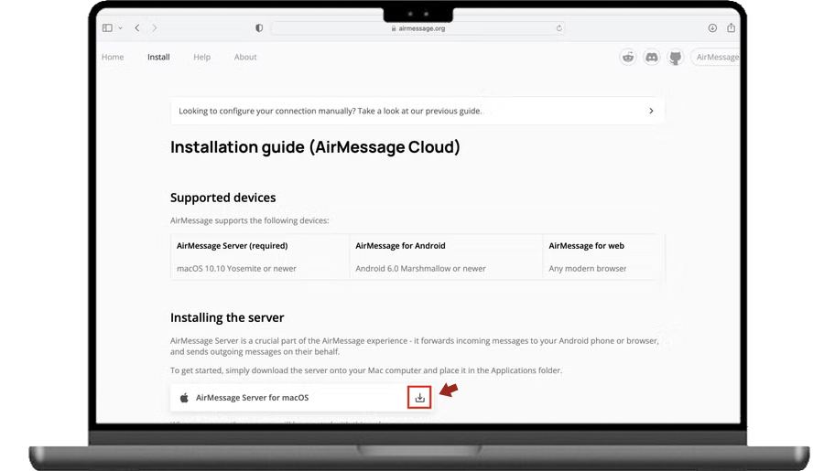Image resolution: width=824 pixels, height=471 pixels.
Task: Open Safari downloads icon
Action: pyautogui.click(x=712, y=27)
